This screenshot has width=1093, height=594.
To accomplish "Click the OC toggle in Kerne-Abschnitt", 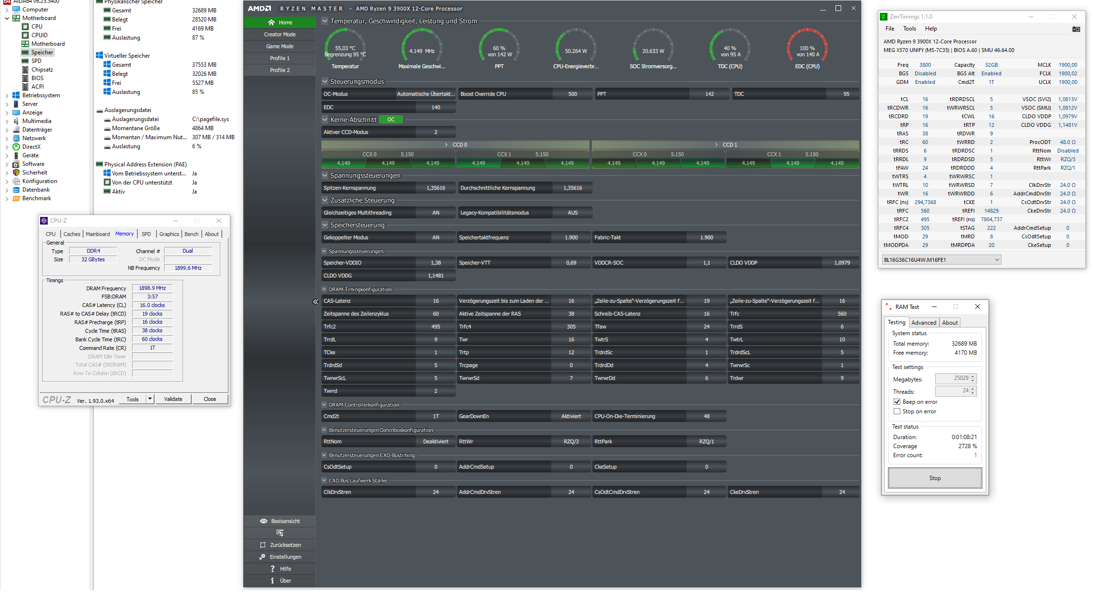I will tap(391, 120).
